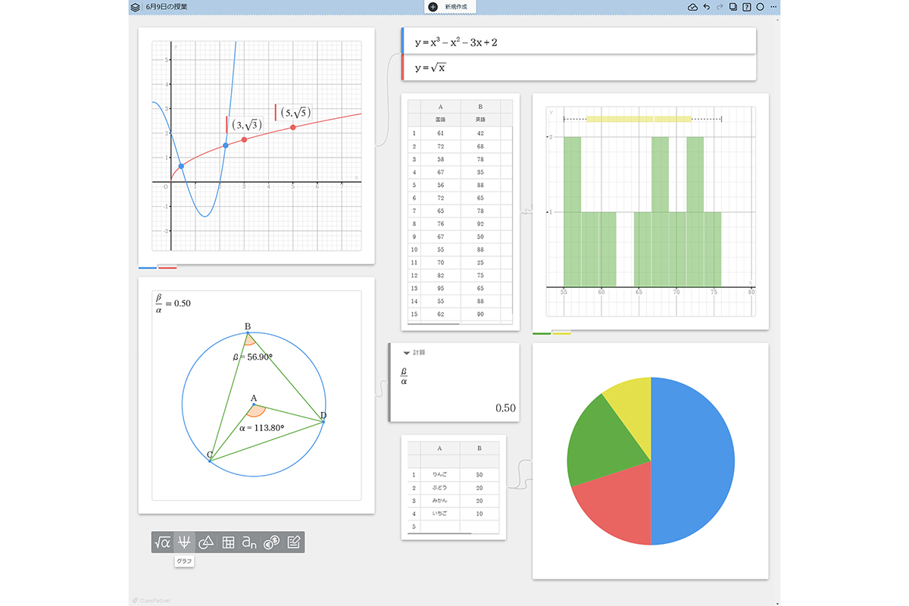Toggle the blue graph color tab
This screenshot has height=606, width=909.
point(148,267)
